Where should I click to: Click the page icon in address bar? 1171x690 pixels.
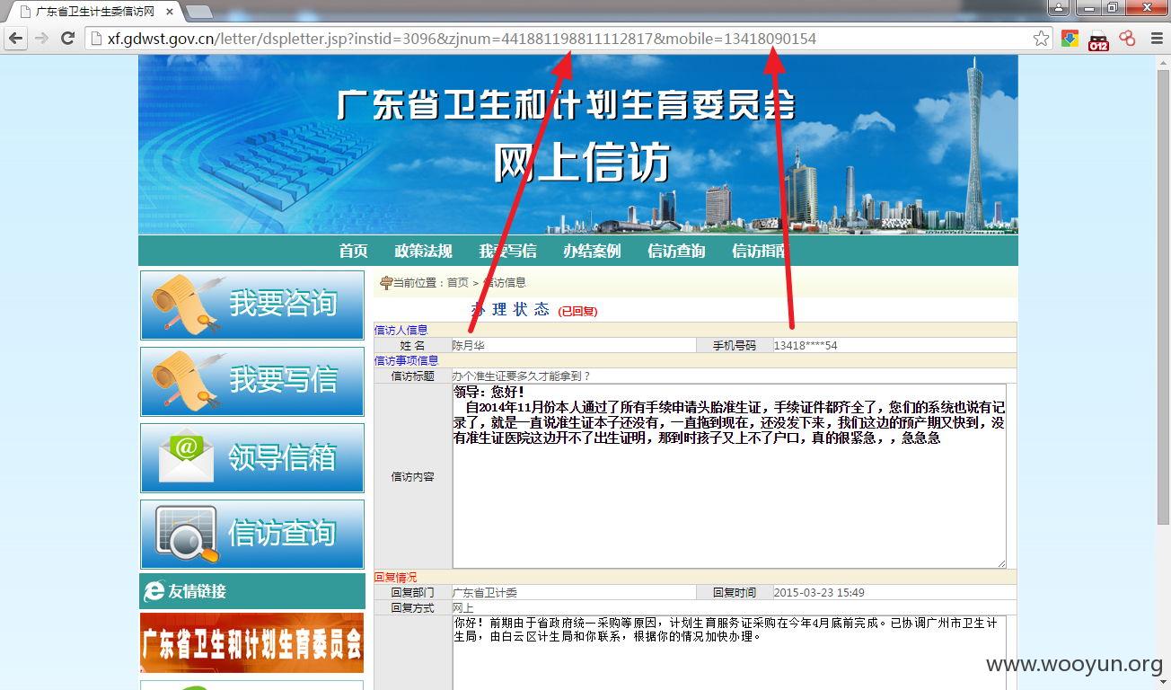(96, 39)
